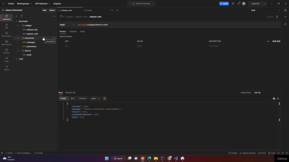Viewport: 289px width, 162px height.
Task: Collapse the facturador collection
Action: coord(16,21)
